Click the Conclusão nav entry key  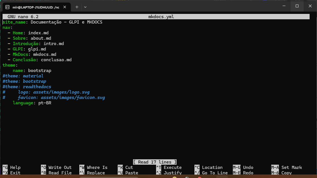pos(24,60)
